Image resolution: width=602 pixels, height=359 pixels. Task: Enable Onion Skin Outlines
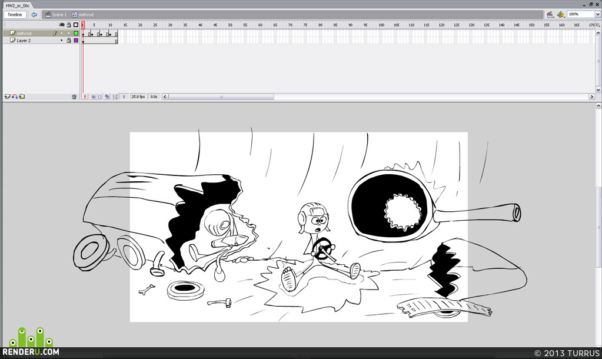click(99, 97)
